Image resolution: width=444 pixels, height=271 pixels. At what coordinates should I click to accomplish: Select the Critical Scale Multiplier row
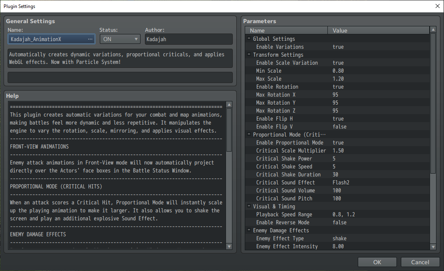(337, 150)
